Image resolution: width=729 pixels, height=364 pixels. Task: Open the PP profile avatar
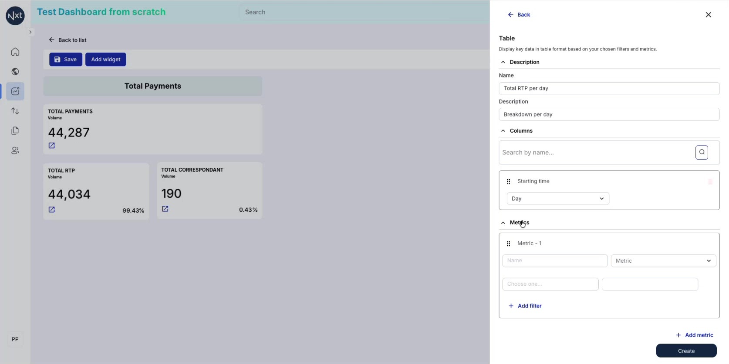pyautogui.click(x=15, y=339)
